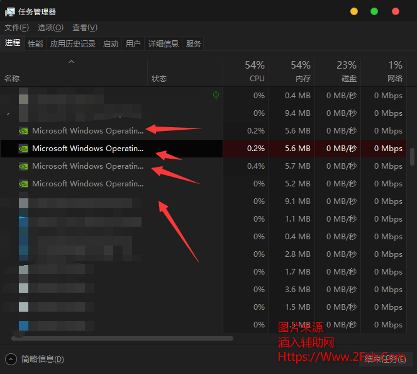Sort by the 54% CPU column header

tap(246, 72)
